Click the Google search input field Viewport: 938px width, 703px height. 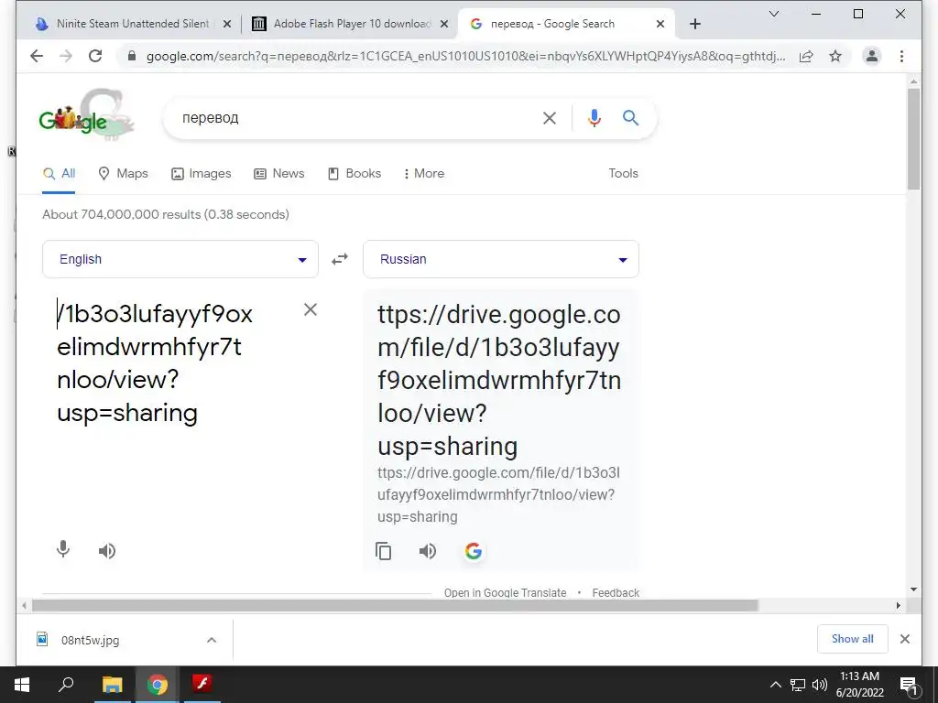(x=356, y=118)
